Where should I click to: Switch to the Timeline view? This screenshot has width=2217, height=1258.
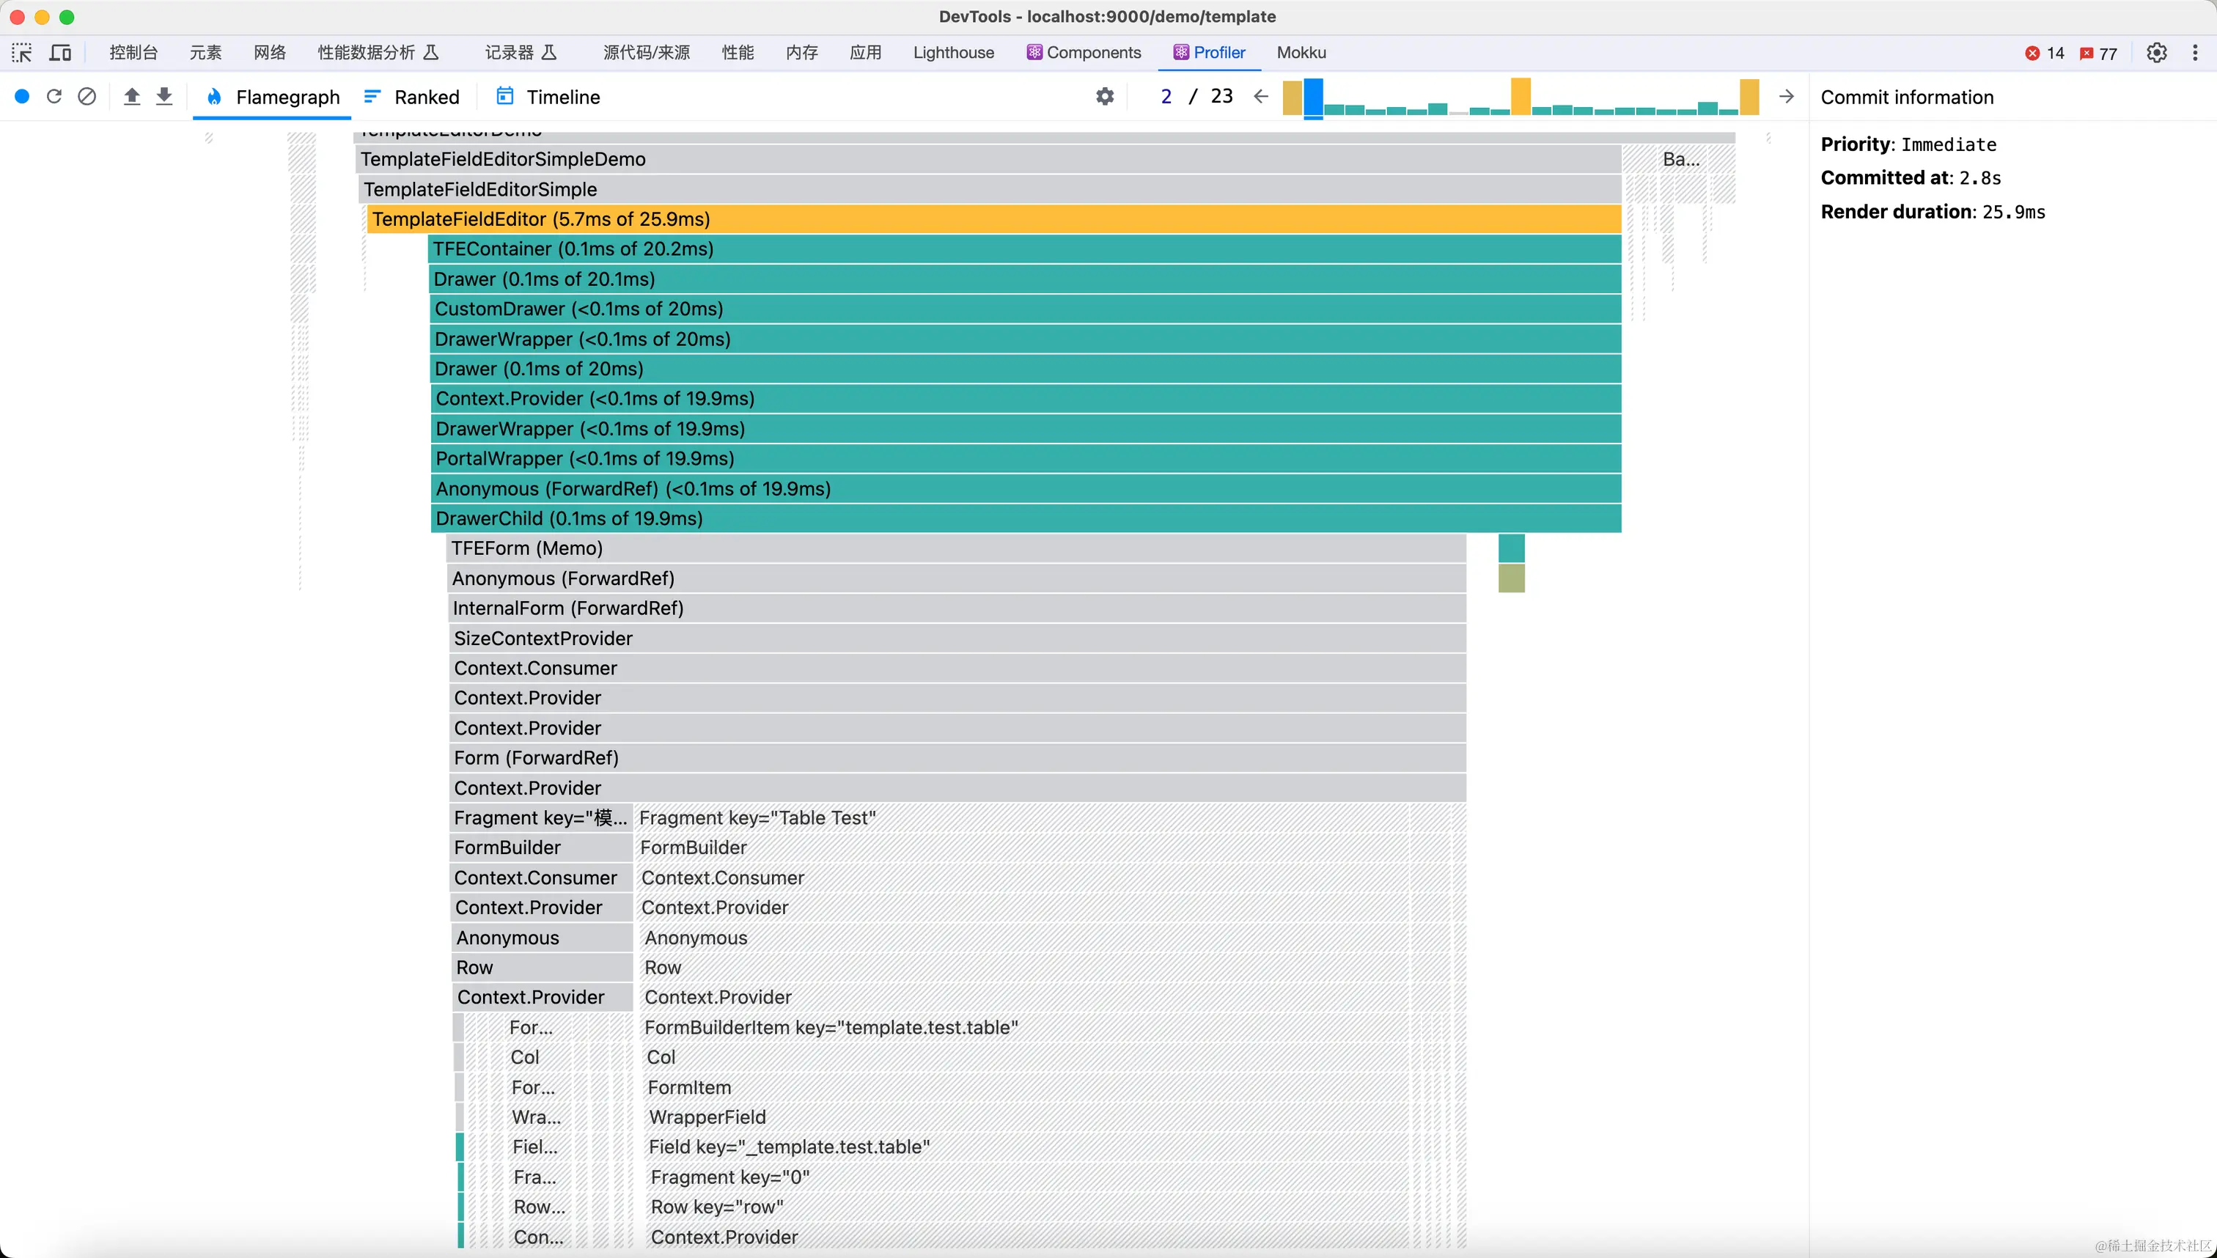pos(548,97)
